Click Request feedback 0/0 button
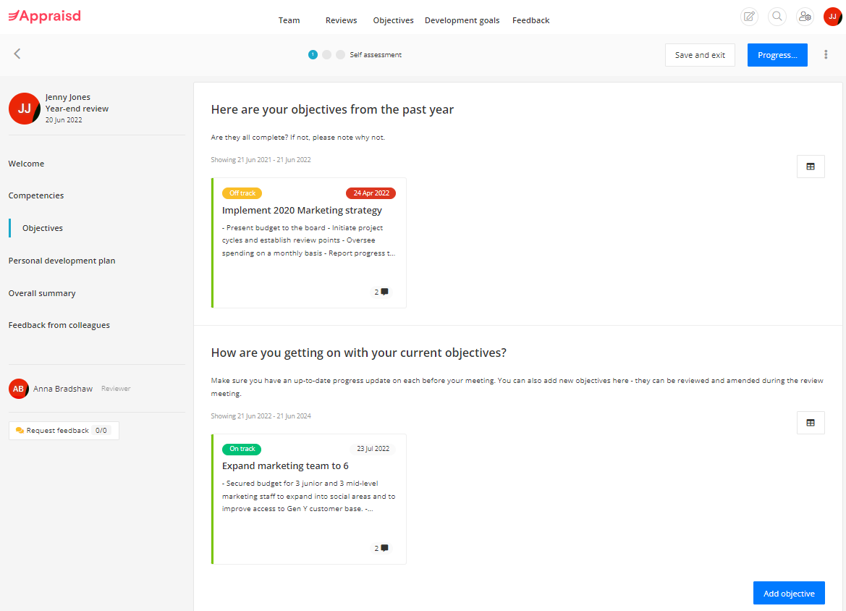 (x=64, y=430)
